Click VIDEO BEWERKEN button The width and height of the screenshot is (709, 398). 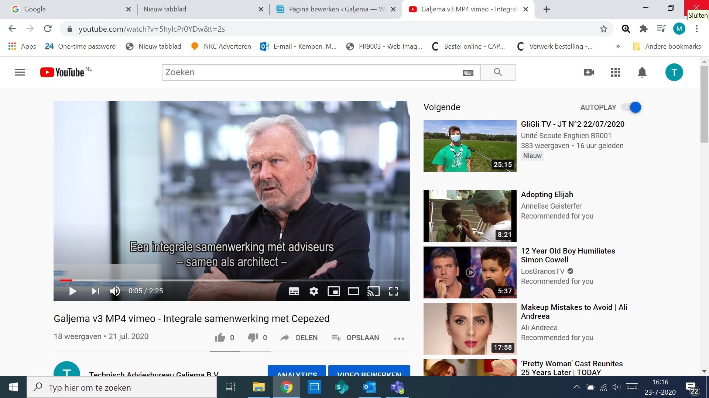click(x=369, y=371)
